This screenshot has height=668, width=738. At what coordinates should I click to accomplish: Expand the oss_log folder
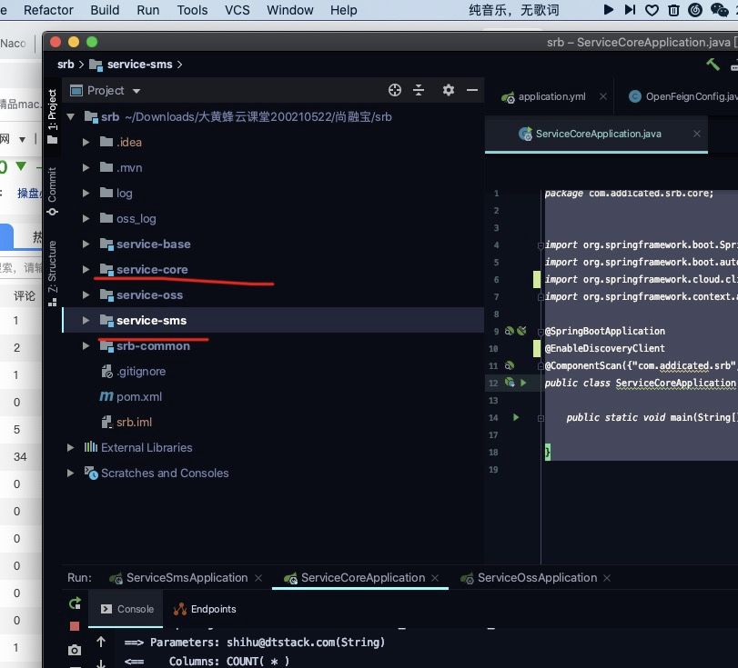point(86,218)
